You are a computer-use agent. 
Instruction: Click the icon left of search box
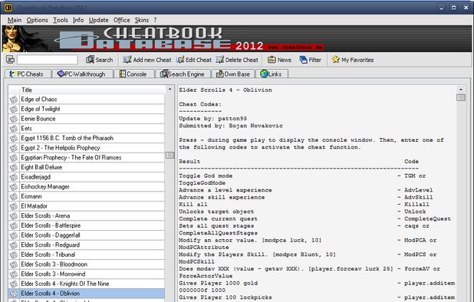click(10, 60)
